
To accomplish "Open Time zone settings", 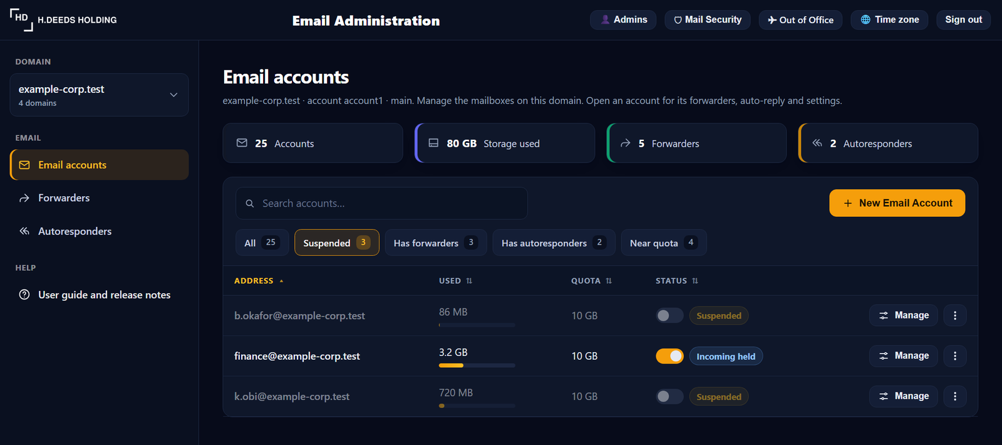I will (889, 19).
